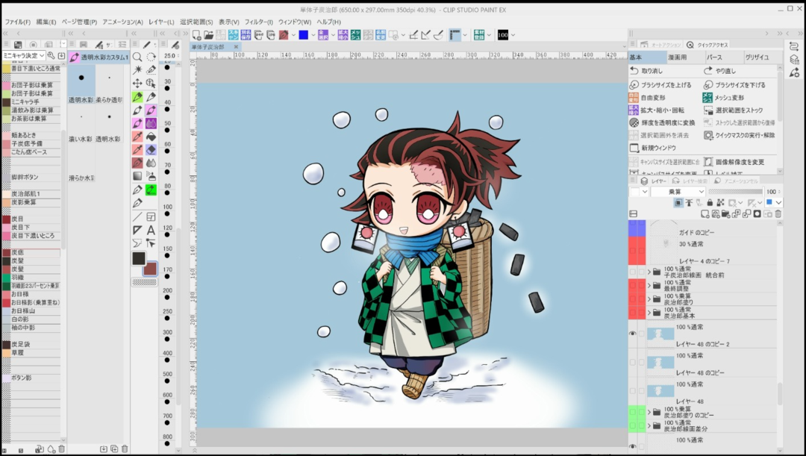This screenshot has height=456, width=806.
Task: Click the New layer folder icon
Action: [x=726, y=214]
